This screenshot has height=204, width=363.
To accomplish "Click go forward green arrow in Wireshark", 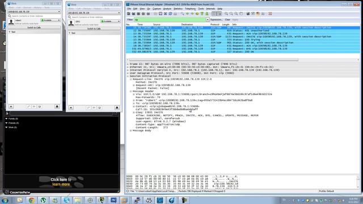I will pos(192,14).
